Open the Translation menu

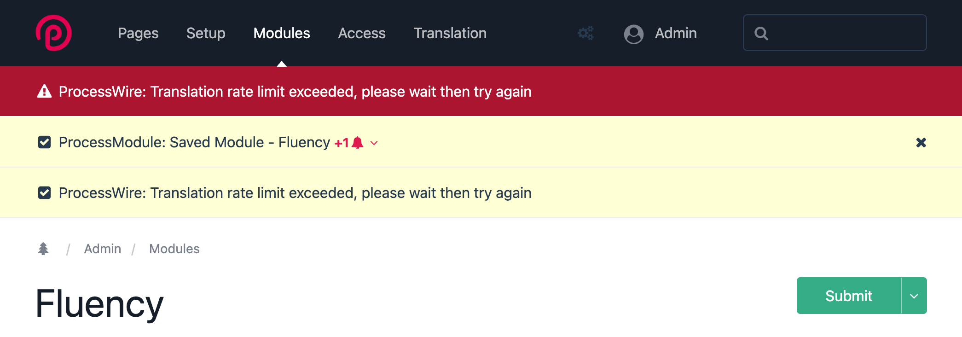coord(450,33)
